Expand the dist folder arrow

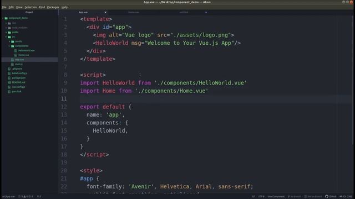point(6,23)
